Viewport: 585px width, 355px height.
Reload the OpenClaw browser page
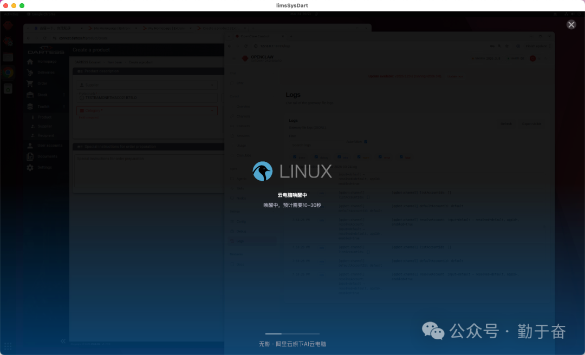246,46
